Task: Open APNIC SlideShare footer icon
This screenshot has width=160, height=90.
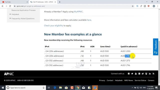Action: click(x=146, y=74)
